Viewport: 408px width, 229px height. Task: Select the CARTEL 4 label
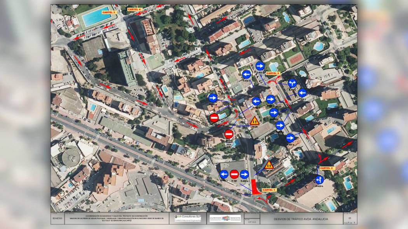[x=135, y=9]
